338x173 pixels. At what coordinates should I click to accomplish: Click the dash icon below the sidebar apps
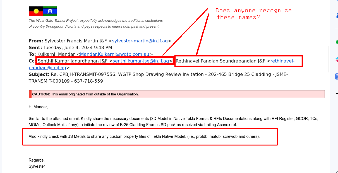pos(337,93)
